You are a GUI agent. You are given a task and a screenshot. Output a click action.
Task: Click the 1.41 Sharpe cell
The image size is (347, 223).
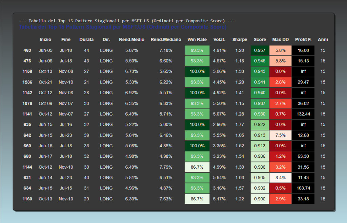240,93
